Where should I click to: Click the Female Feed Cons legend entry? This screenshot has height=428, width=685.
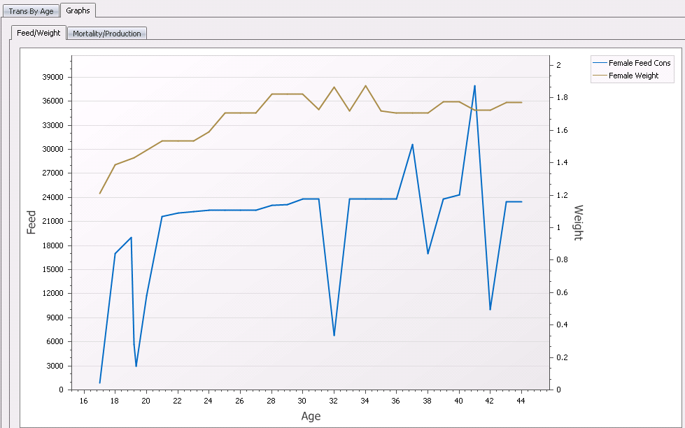click(640, 63)
